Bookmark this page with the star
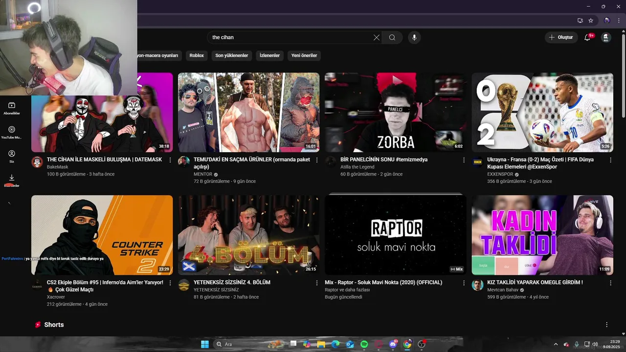This screenshot has height=352, width=626. tap(591, 21)
